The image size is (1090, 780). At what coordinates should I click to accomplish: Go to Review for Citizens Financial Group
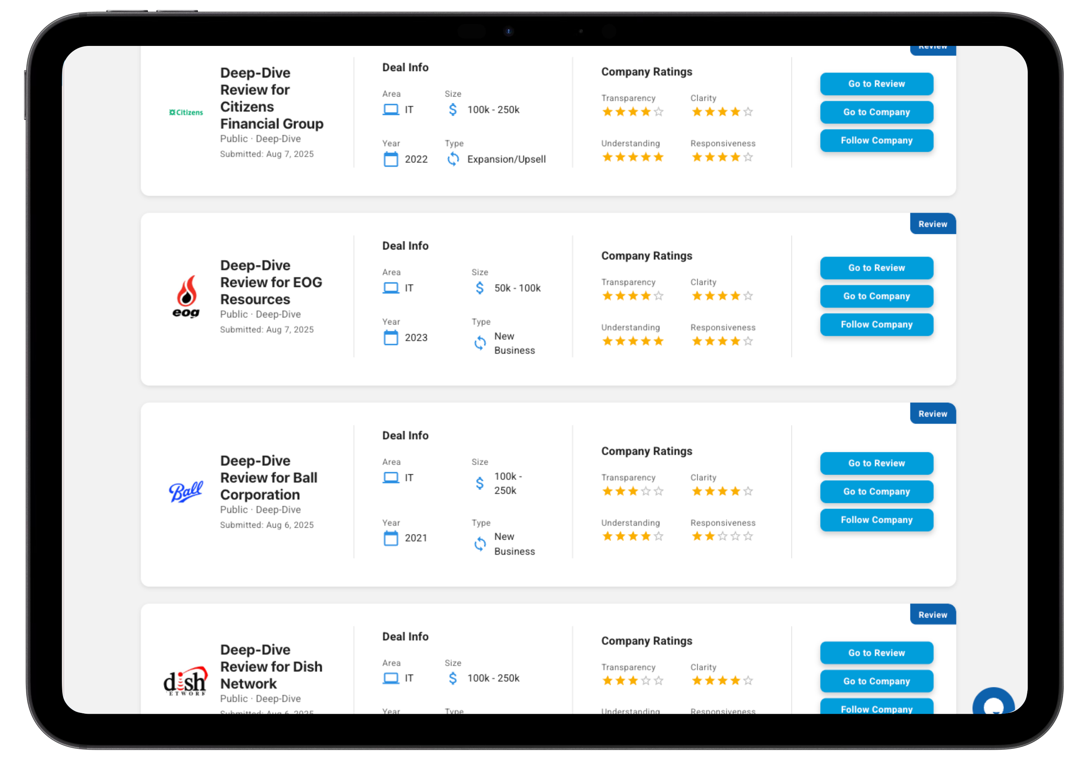(876, 84)
